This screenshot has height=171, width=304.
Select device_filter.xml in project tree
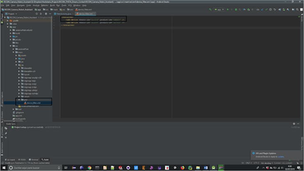click(x=32, y=103)
